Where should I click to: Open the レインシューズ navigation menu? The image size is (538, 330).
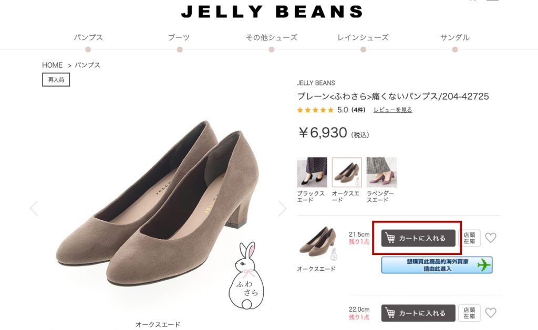pos(363,37)
